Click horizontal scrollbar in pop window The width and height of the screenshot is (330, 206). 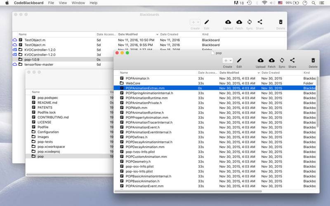click(189, 191)
